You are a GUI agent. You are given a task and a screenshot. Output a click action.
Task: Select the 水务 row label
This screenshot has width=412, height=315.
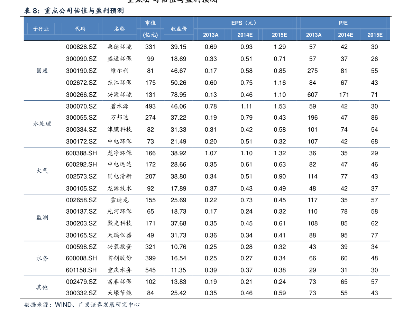(42, 259)
